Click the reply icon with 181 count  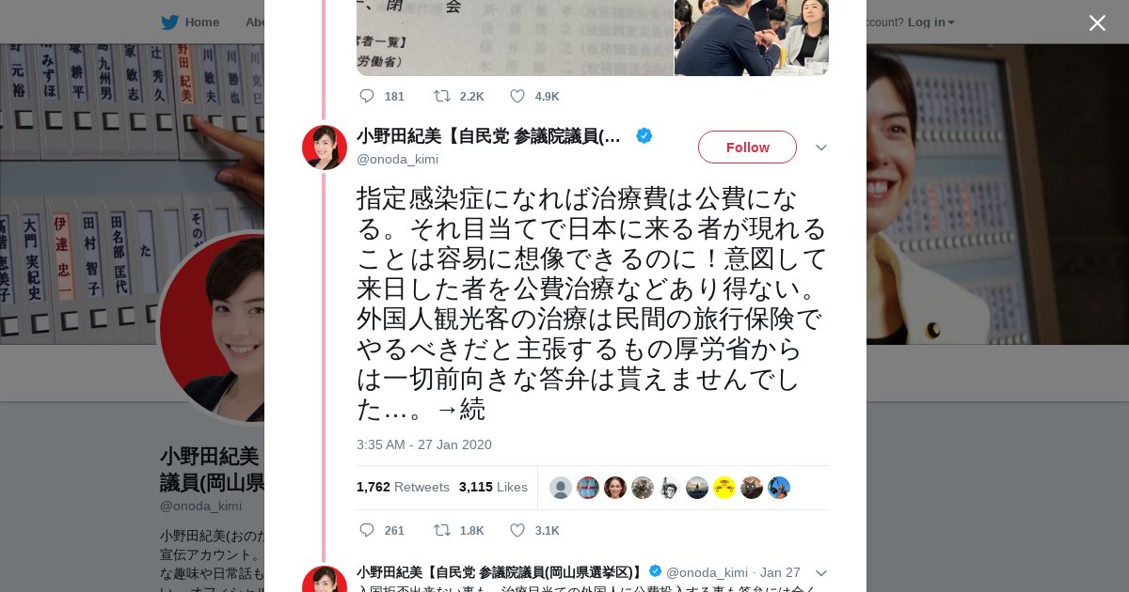click(367, 96)
